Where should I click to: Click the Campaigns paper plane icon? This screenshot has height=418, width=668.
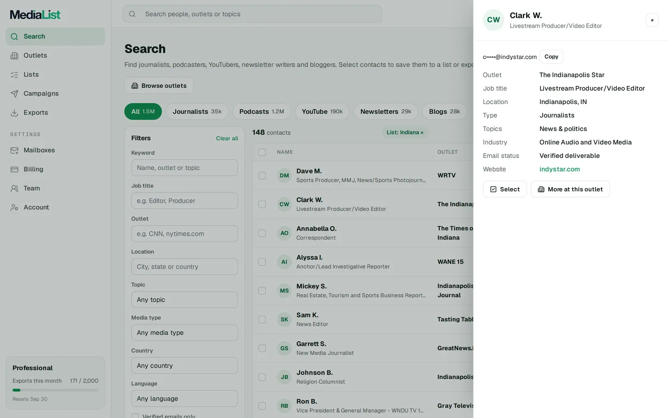[x=14, y=93]
